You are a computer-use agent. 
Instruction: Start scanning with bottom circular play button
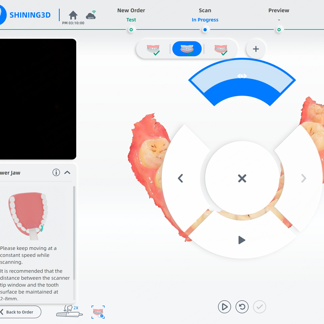[x=224, y=307]
